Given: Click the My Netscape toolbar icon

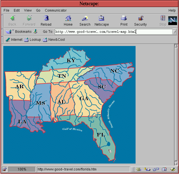Looking at the screenshot, I should click(x=101, y=21).
